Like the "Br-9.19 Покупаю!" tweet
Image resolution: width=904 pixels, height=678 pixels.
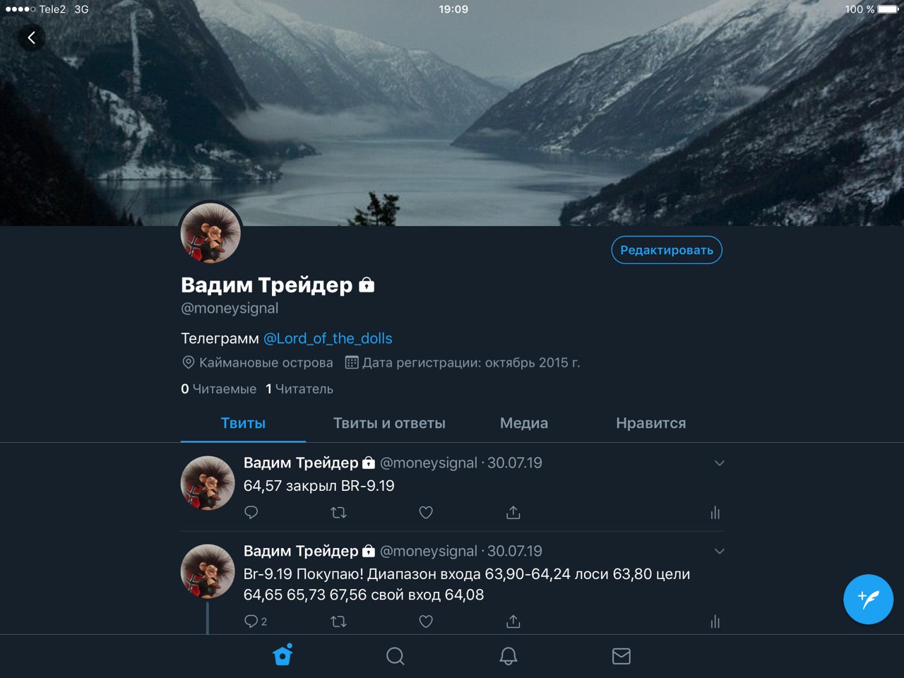coord(426,621)
